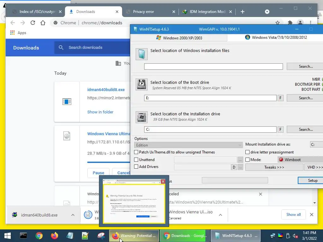
Task: Click the network tray icon
Action: click(x=273, y=236)
